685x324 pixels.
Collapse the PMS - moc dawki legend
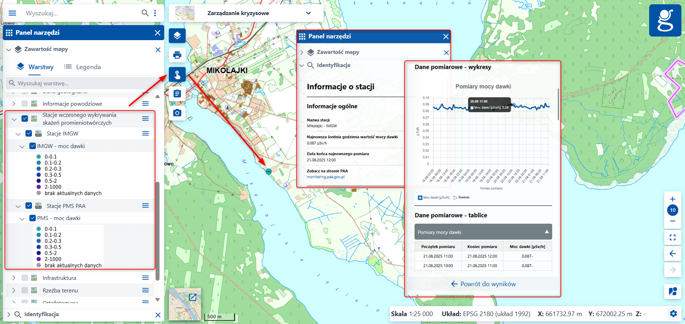click(x=22, y=218)
